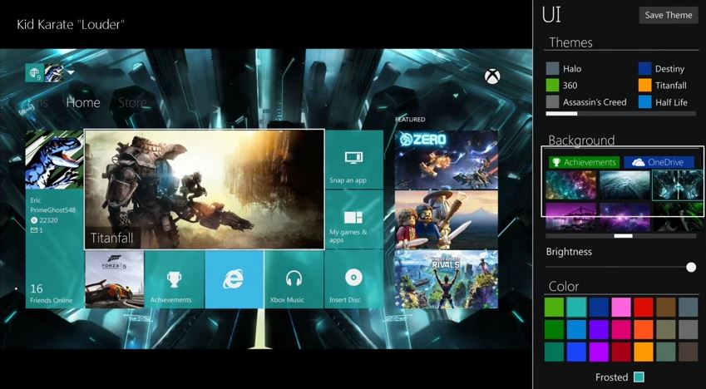Pick the brown color swatch
Image resolution: width=706 pixels, height=389 pixels.
pyautogui.click(x=665, y=307)
